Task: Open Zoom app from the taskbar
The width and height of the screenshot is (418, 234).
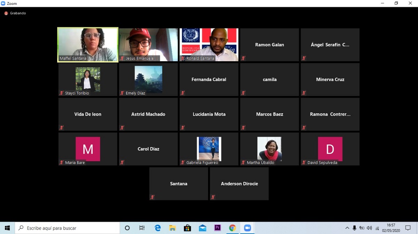Action: [247, 228]
